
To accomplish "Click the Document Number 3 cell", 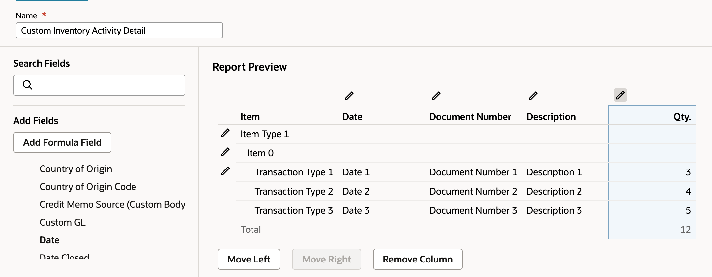I will click(x=473, y=210).
